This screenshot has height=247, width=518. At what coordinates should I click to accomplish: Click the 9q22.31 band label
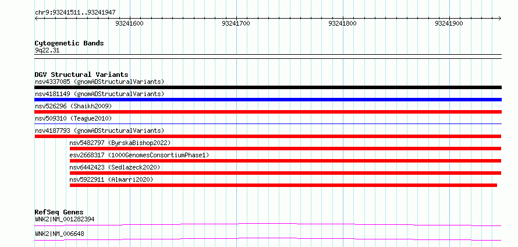[x=47, y=51]
